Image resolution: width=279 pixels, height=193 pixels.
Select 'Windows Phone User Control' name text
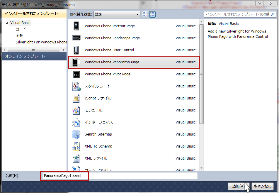pos(109,50)
